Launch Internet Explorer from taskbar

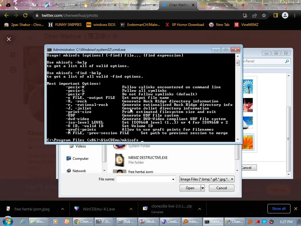coord(23,222)
